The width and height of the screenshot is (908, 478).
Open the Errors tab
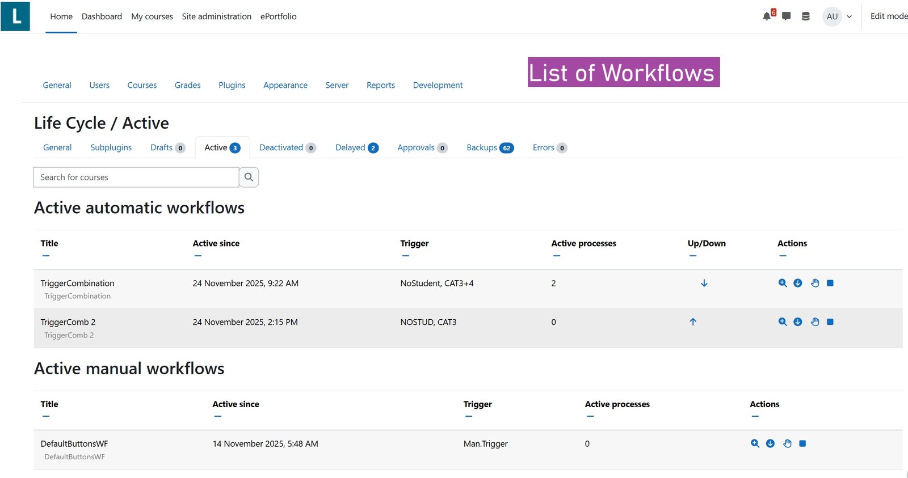click(x=550, y=147)
